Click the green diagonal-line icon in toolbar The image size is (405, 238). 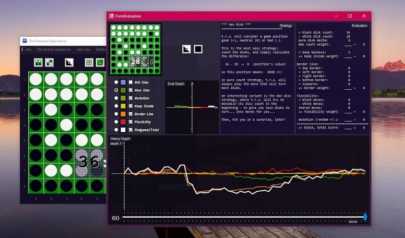[x=100, y=63]
